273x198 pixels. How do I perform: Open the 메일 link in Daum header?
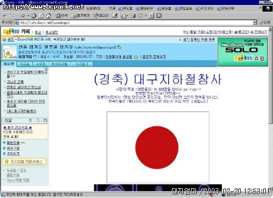point(193,32)
